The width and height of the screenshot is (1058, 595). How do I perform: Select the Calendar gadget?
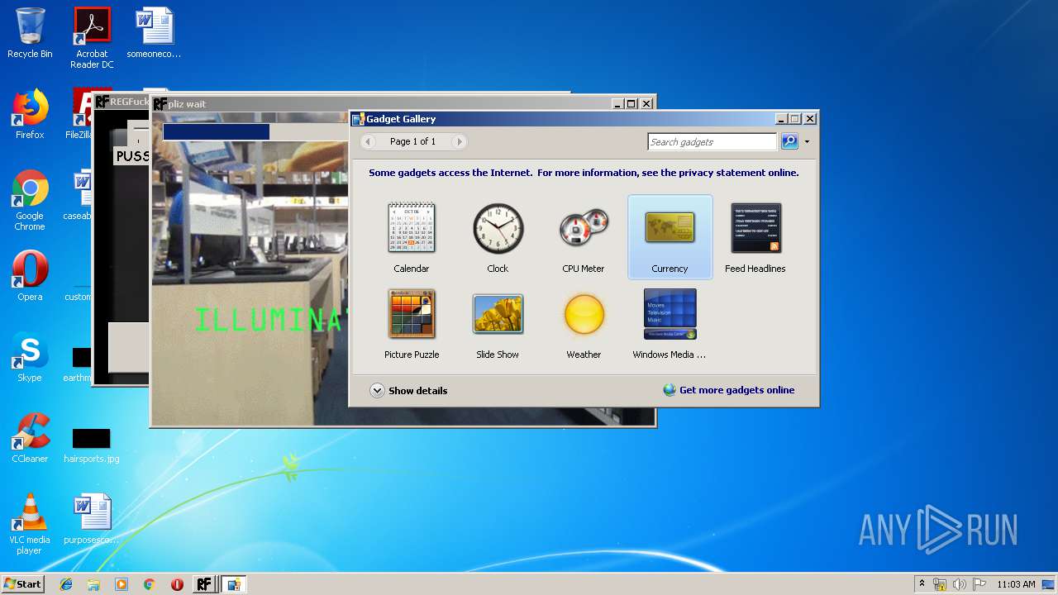412,237
